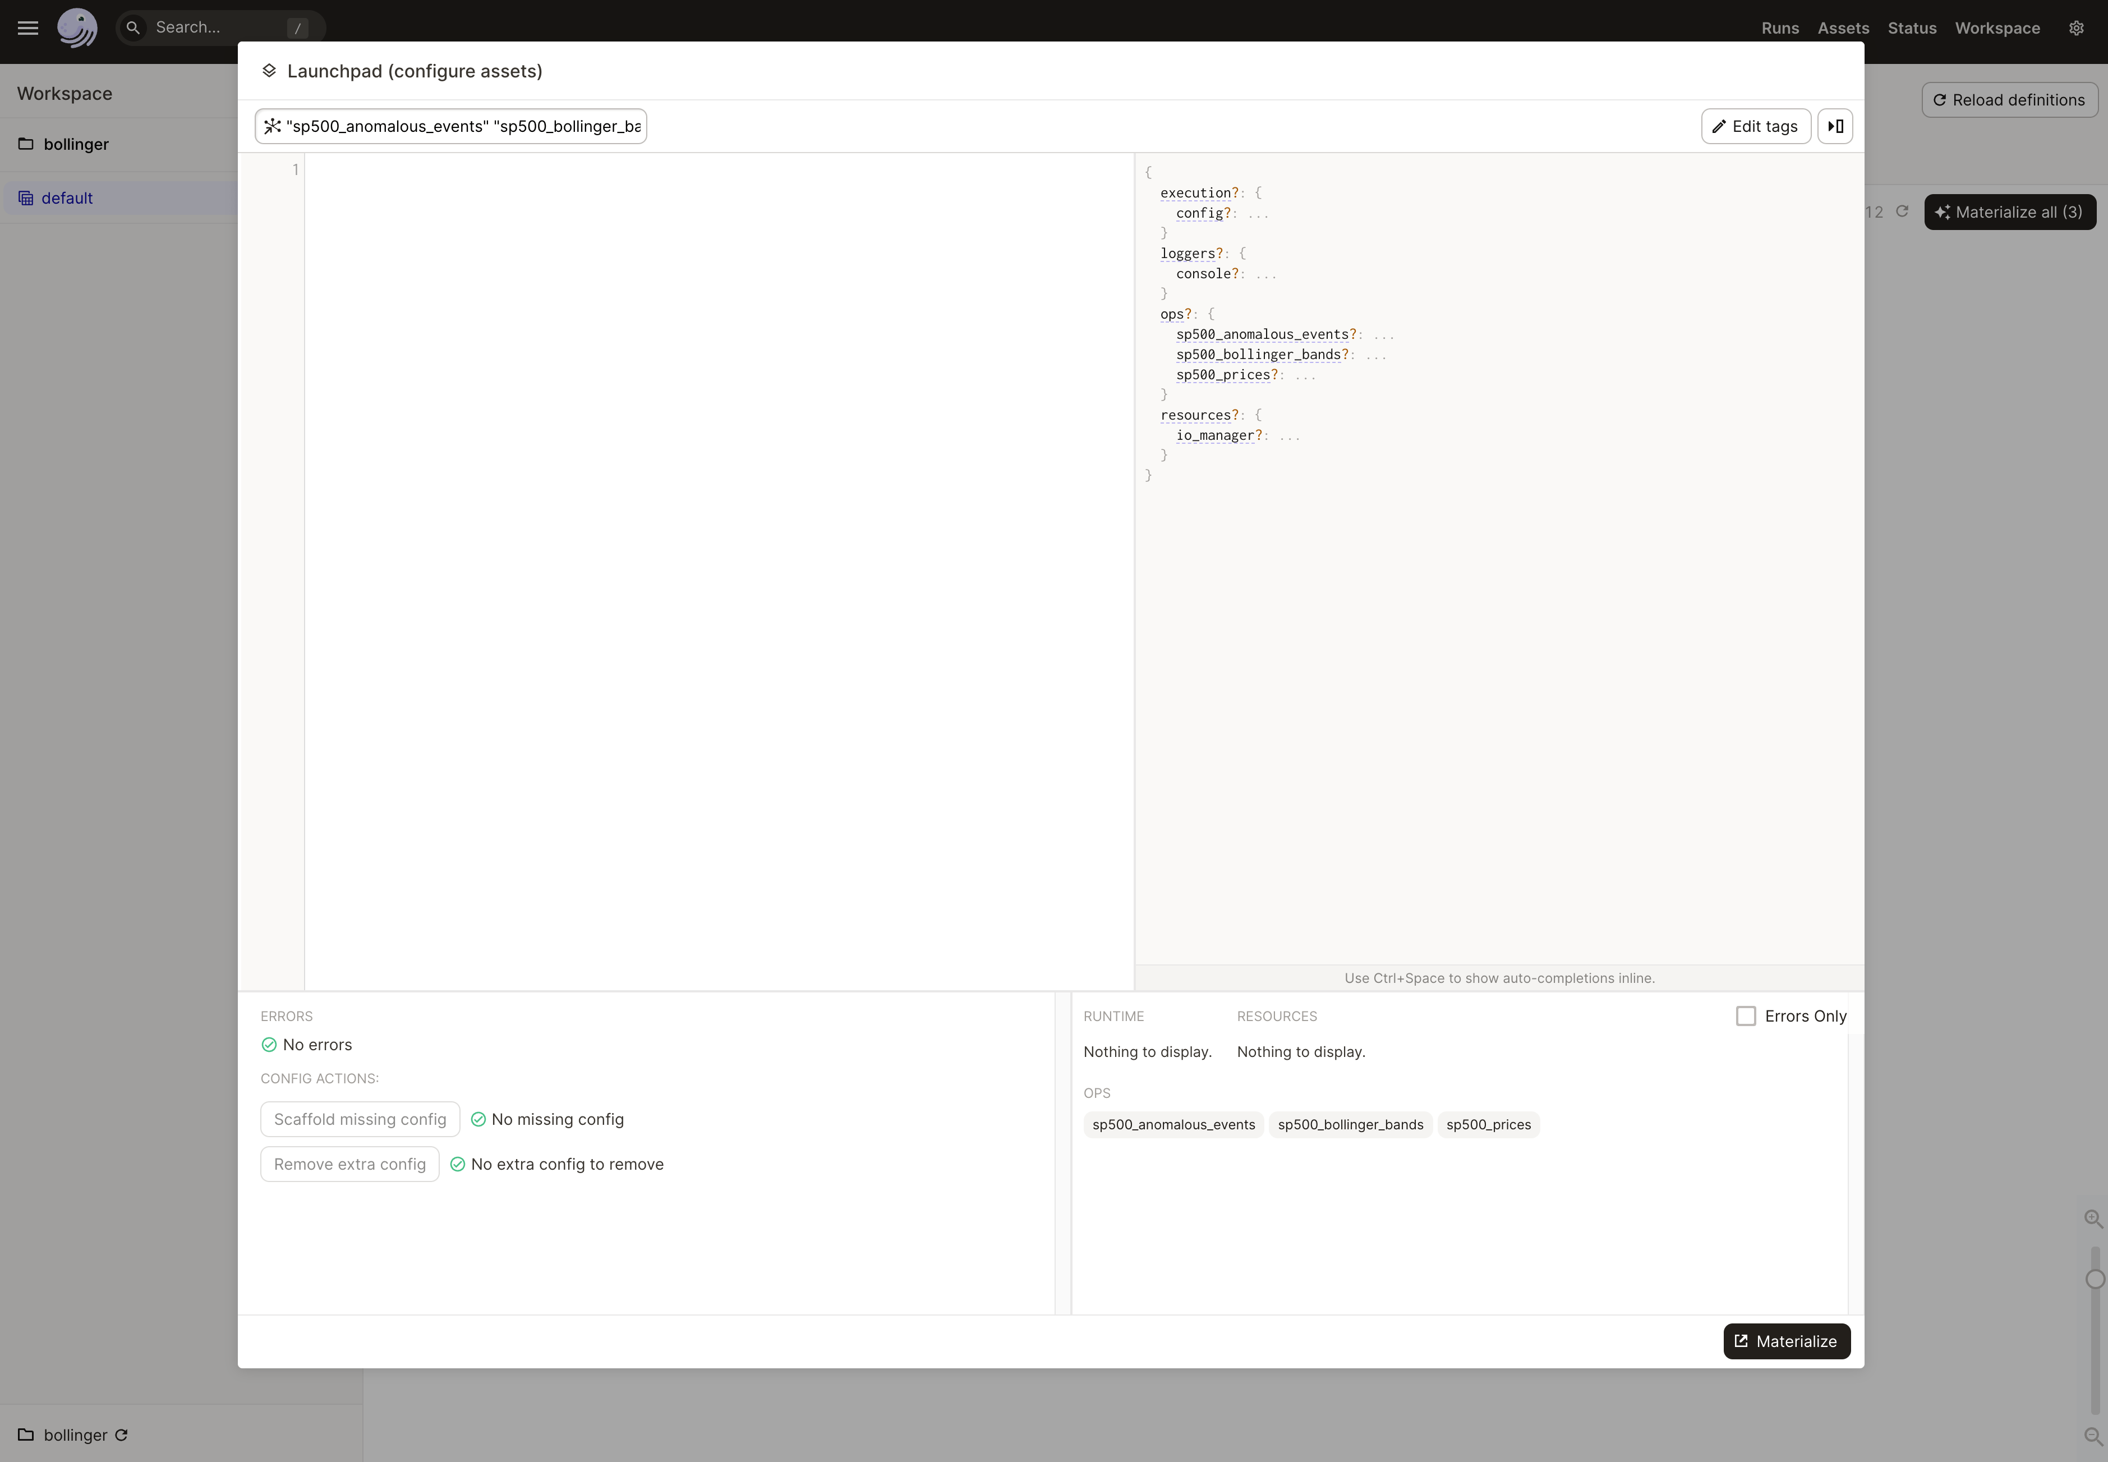Enable the Errors Only checkbox

point(1746,1016)
